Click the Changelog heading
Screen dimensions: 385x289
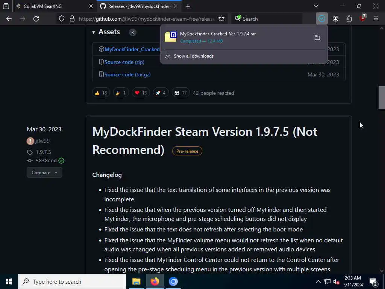(107, 175)
